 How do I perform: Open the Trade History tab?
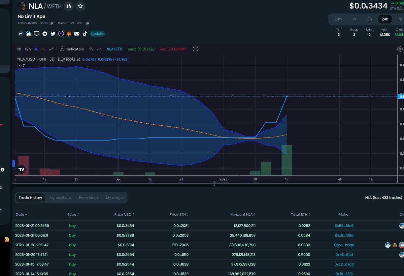coord(30,198)
